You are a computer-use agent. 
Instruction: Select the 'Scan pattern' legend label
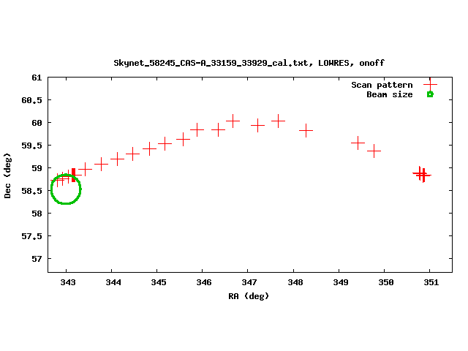click(382, 85)
